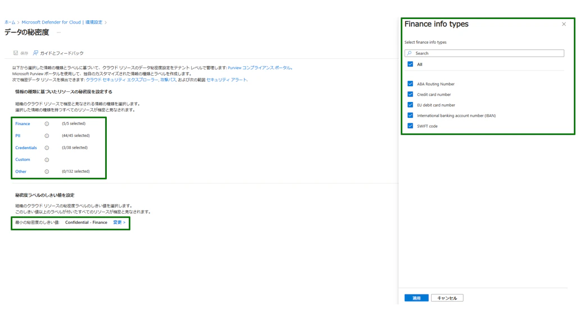Click info icon beside Credentials
585x310 pixels.
coord(47,148)
